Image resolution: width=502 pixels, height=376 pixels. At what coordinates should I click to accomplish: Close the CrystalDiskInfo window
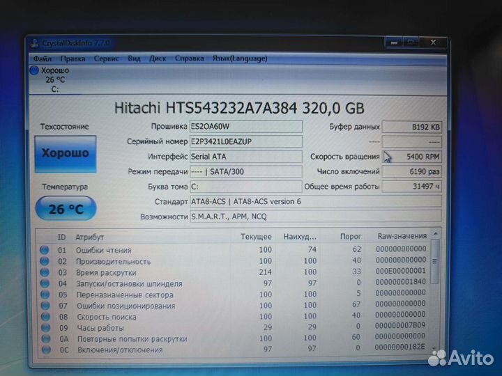(433, 42)
